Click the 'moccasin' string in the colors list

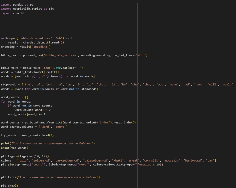171,160
